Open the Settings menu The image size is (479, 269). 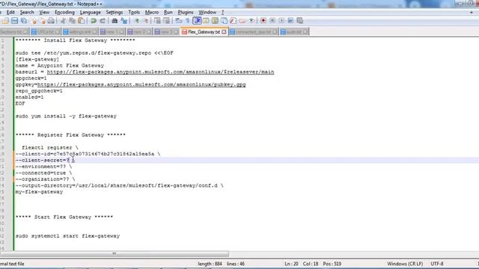point(115,12)
